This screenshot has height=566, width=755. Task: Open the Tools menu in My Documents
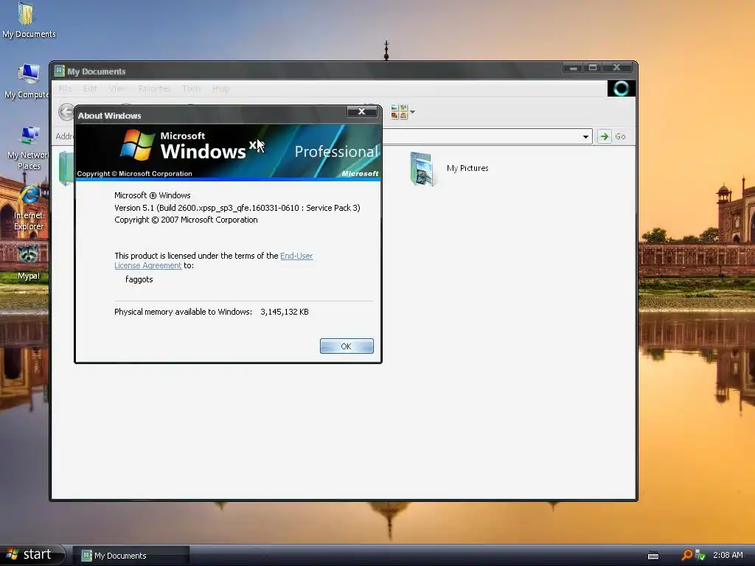(x=192, y=88)
